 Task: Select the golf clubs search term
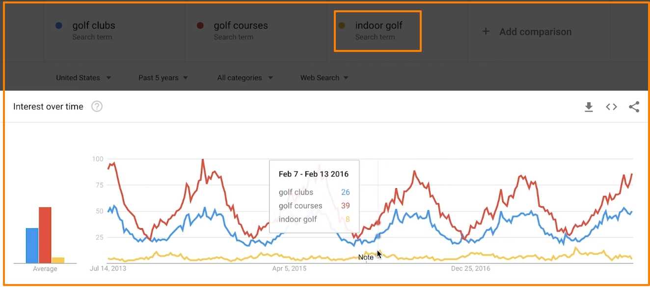94,26
